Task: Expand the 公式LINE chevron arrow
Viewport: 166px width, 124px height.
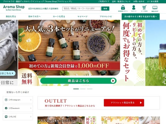Action: tap(31, 117)
